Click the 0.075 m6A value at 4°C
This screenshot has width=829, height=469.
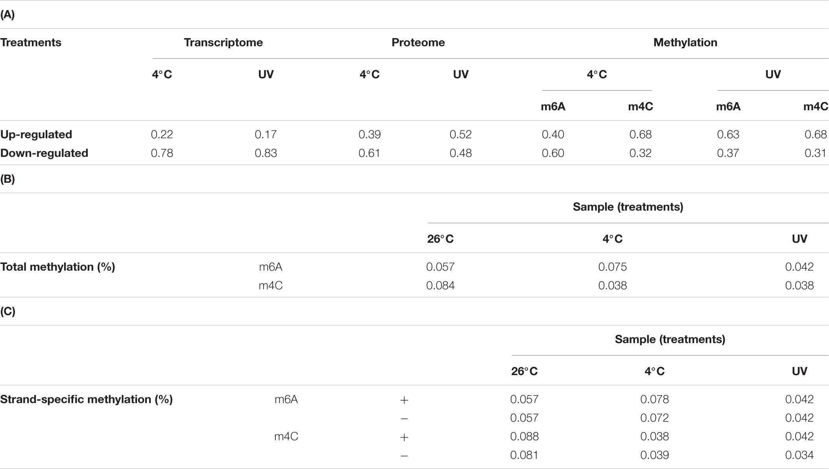[612, 267]
